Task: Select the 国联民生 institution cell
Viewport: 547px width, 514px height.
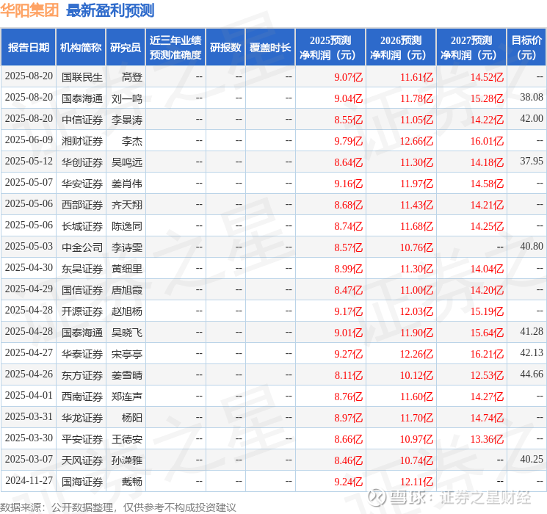Action: tap(82, 77)
